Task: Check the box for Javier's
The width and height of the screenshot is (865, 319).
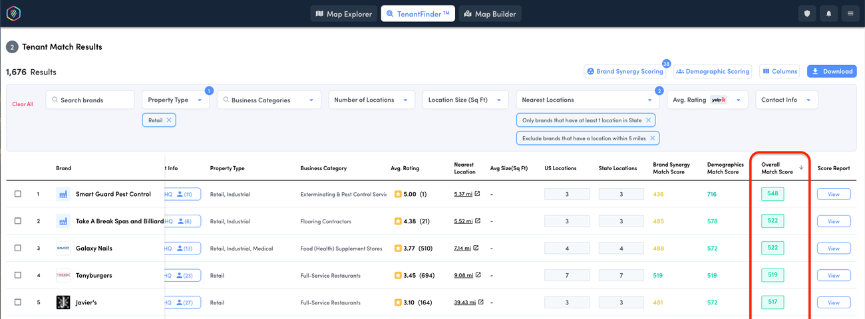Action: (x=18, y=302)
